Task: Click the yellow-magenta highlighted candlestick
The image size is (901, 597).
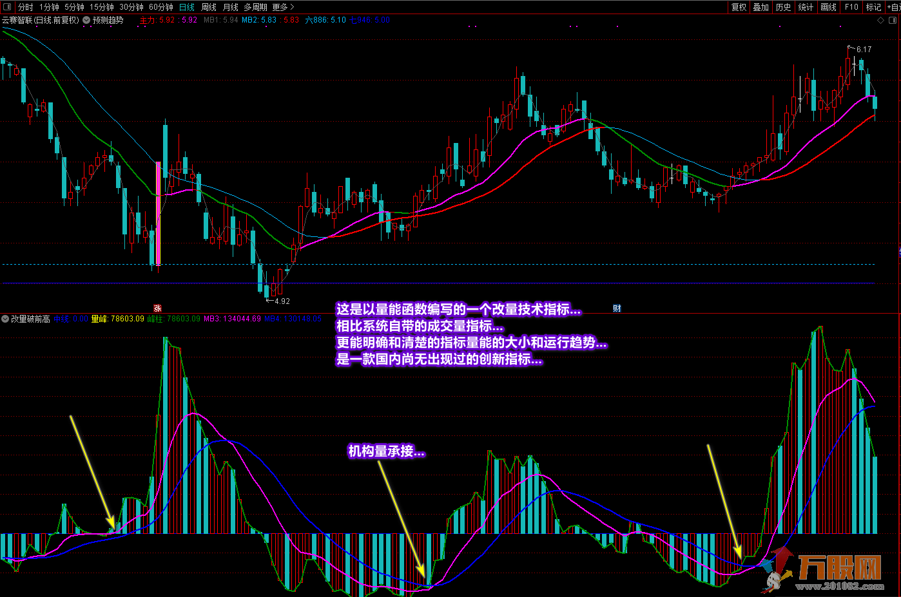Action: click(158, 214)
